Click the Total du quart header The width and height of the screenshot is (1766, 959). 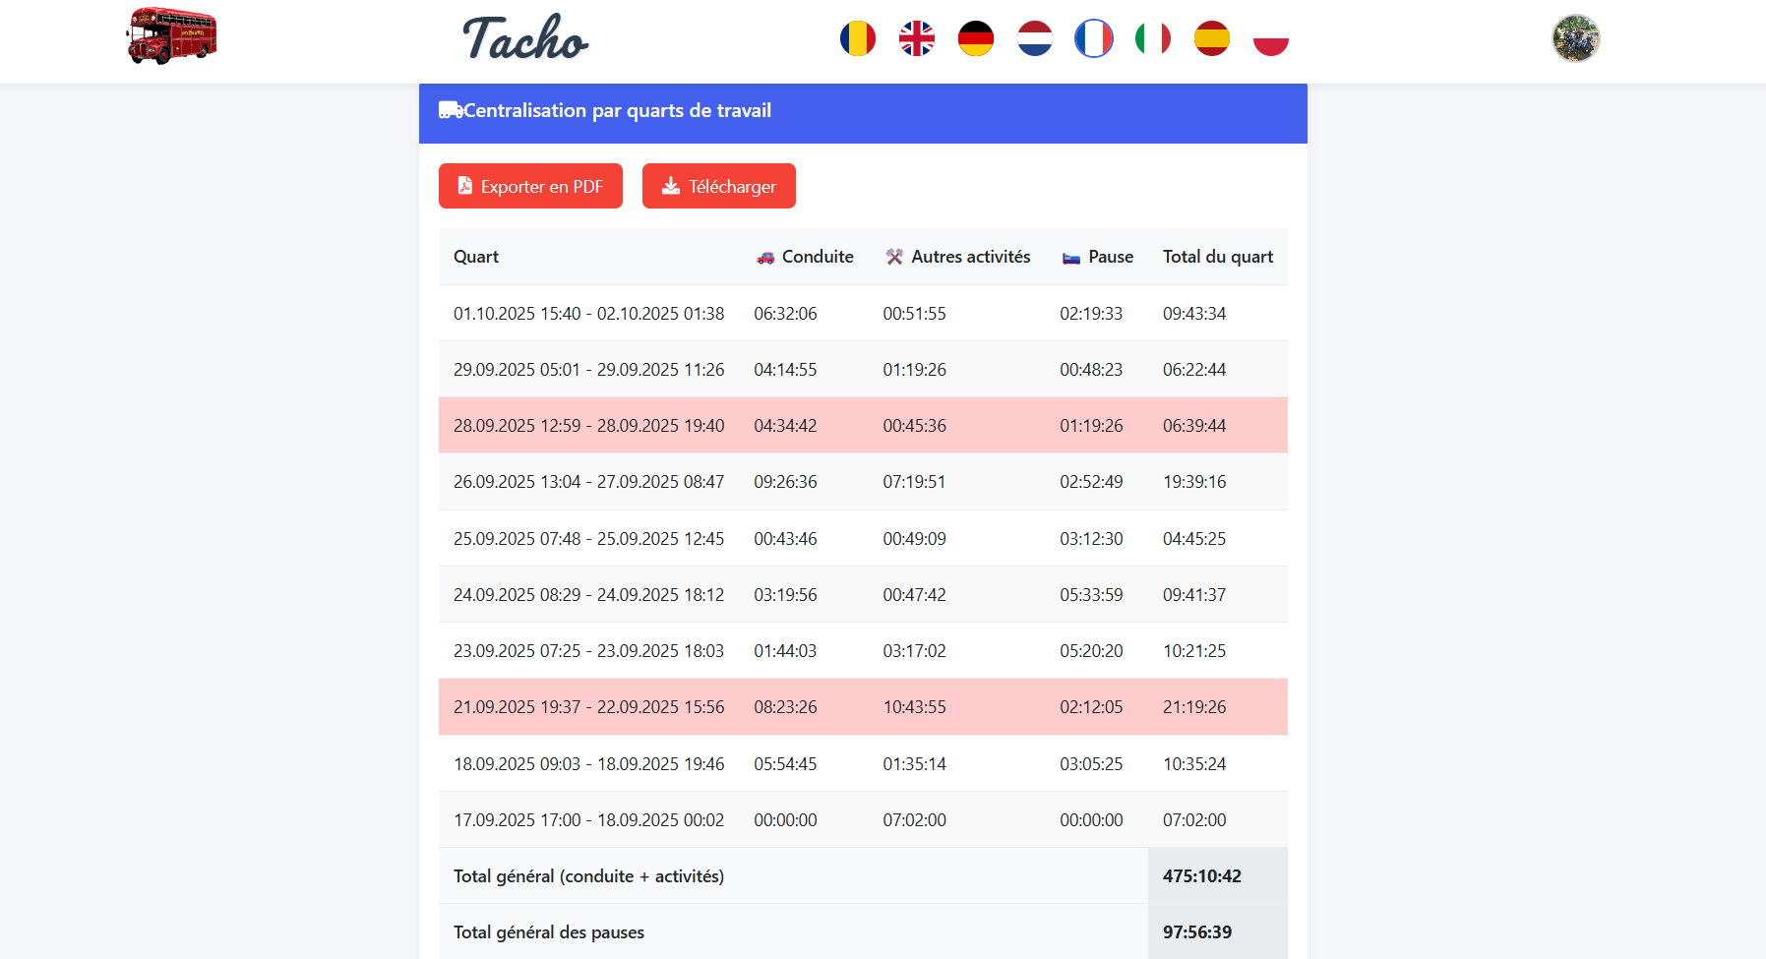pos(1217,257)
